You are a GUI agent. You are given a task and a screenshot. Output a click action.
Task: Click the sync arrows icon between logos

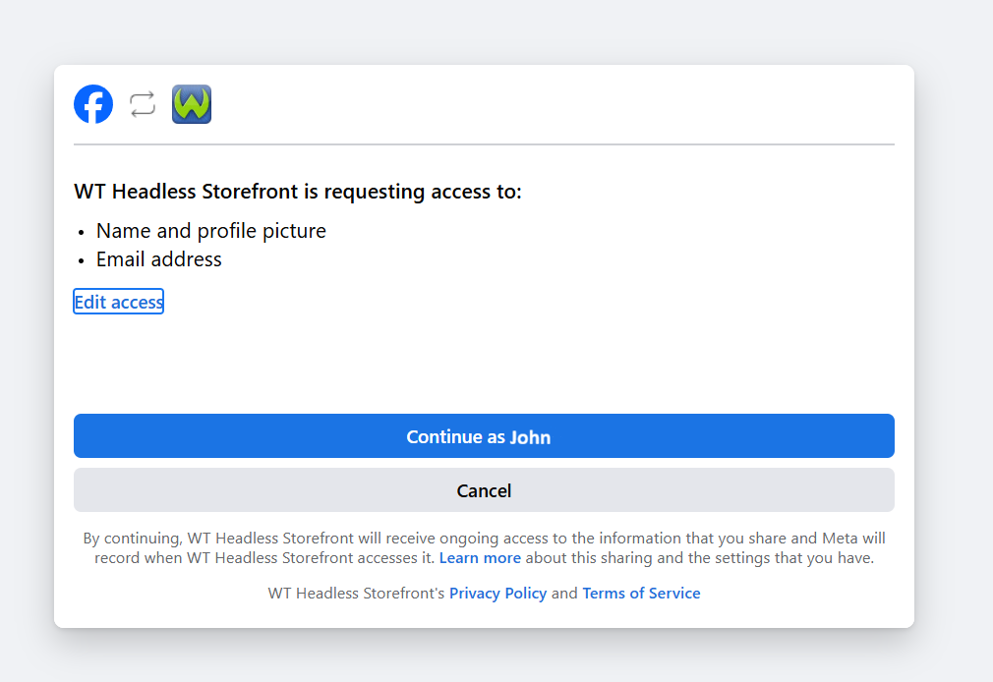[143, 104]
